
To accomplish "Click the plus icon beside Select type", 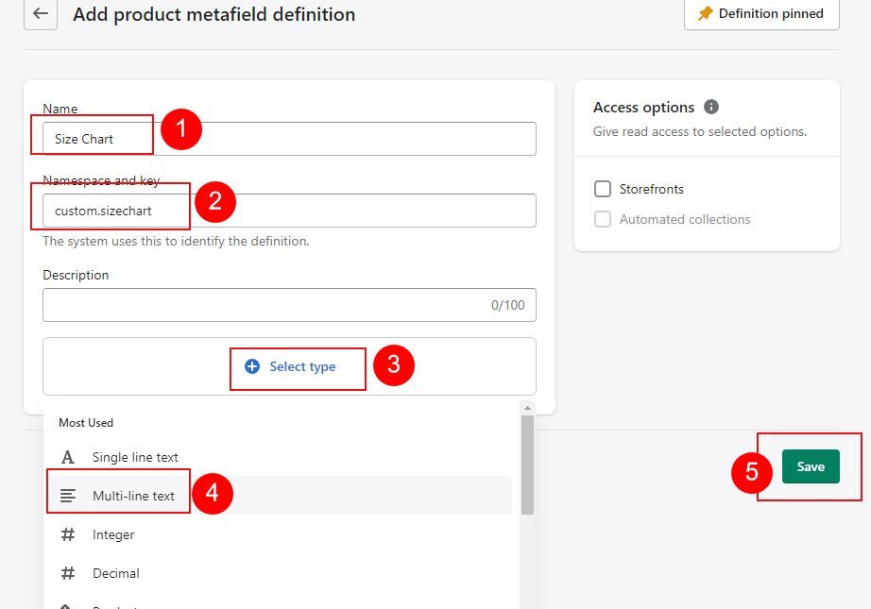I will click(252, 366).
